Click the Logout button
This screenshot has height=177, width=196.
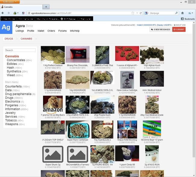coord(179,29)
